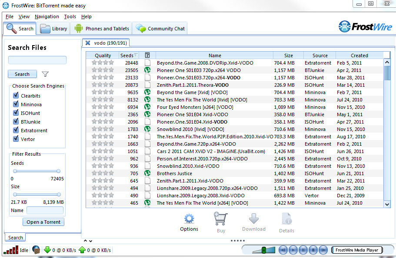Select Cars 2 2011 CAM XViD row

[x=235, y=151]
